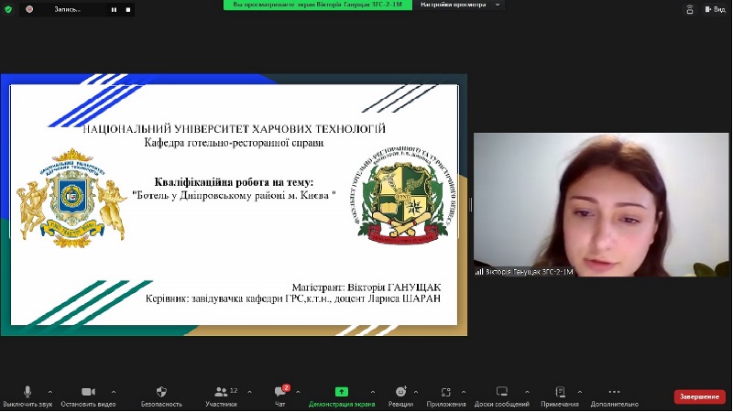The image size is (733, 412).
Task: Click the shared presentation slide
Action: 234,204
